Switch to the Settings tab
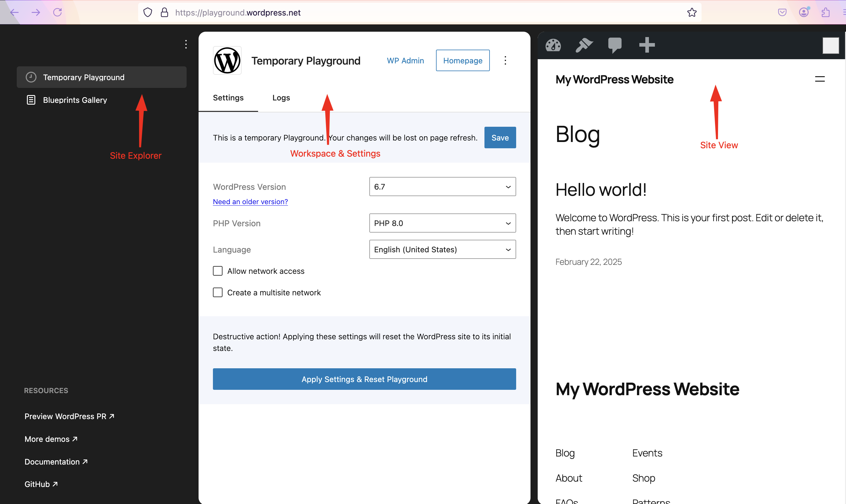Image resolution: width=846 pixels, height=504 pixels. pos(228,98)
